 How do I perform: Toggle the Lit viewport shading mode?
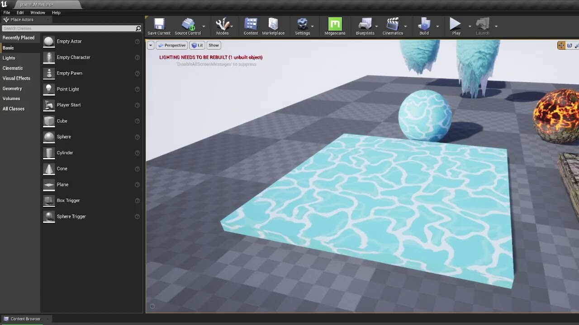(x=197, y=45)
